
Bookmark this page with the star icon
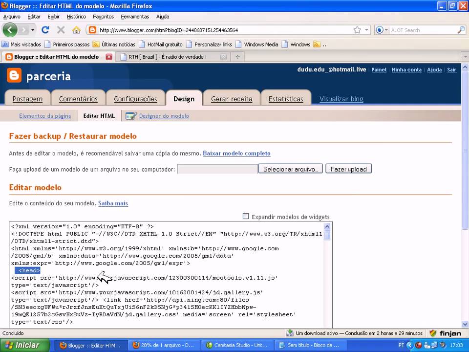tap(357, 30)
